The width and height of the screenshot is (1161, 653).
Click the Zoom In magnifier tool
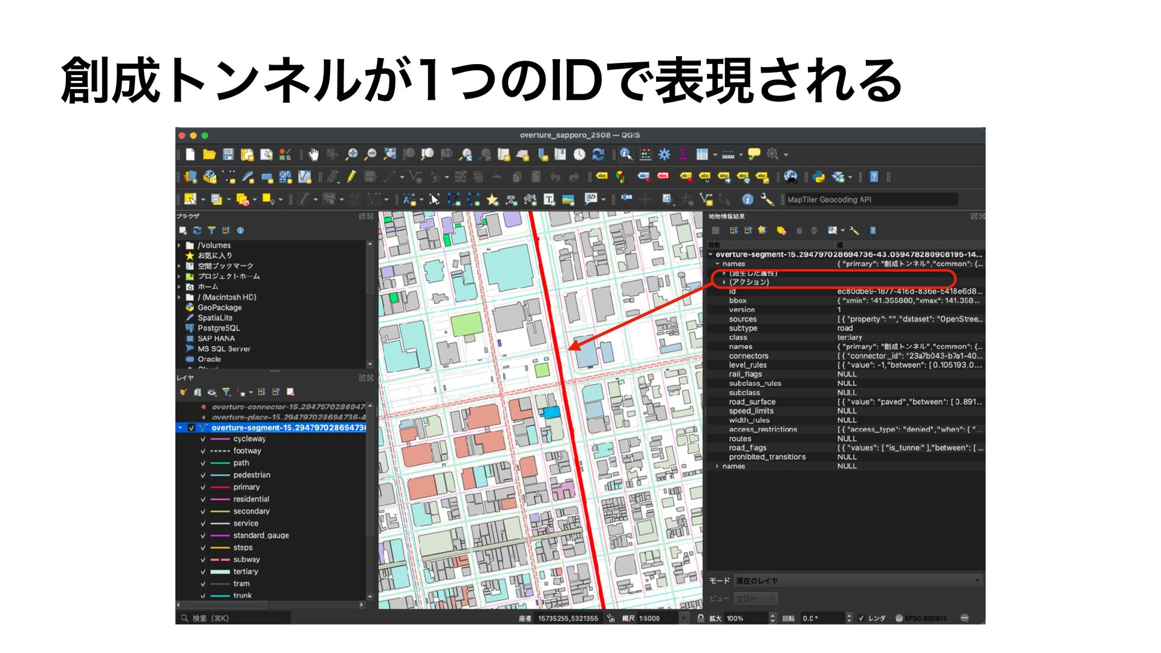[351, 155]
